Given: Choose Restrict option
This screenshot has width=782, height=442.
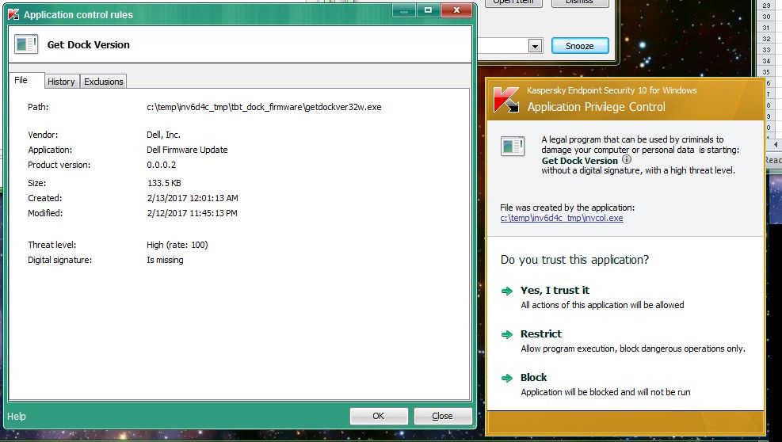Looking at the screenshot, I should click(540, 333).
